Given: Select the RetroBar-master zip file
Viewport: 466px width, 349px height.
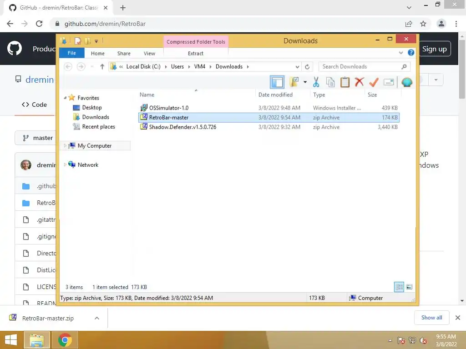Looking at the screenshot, I should 268,118.
